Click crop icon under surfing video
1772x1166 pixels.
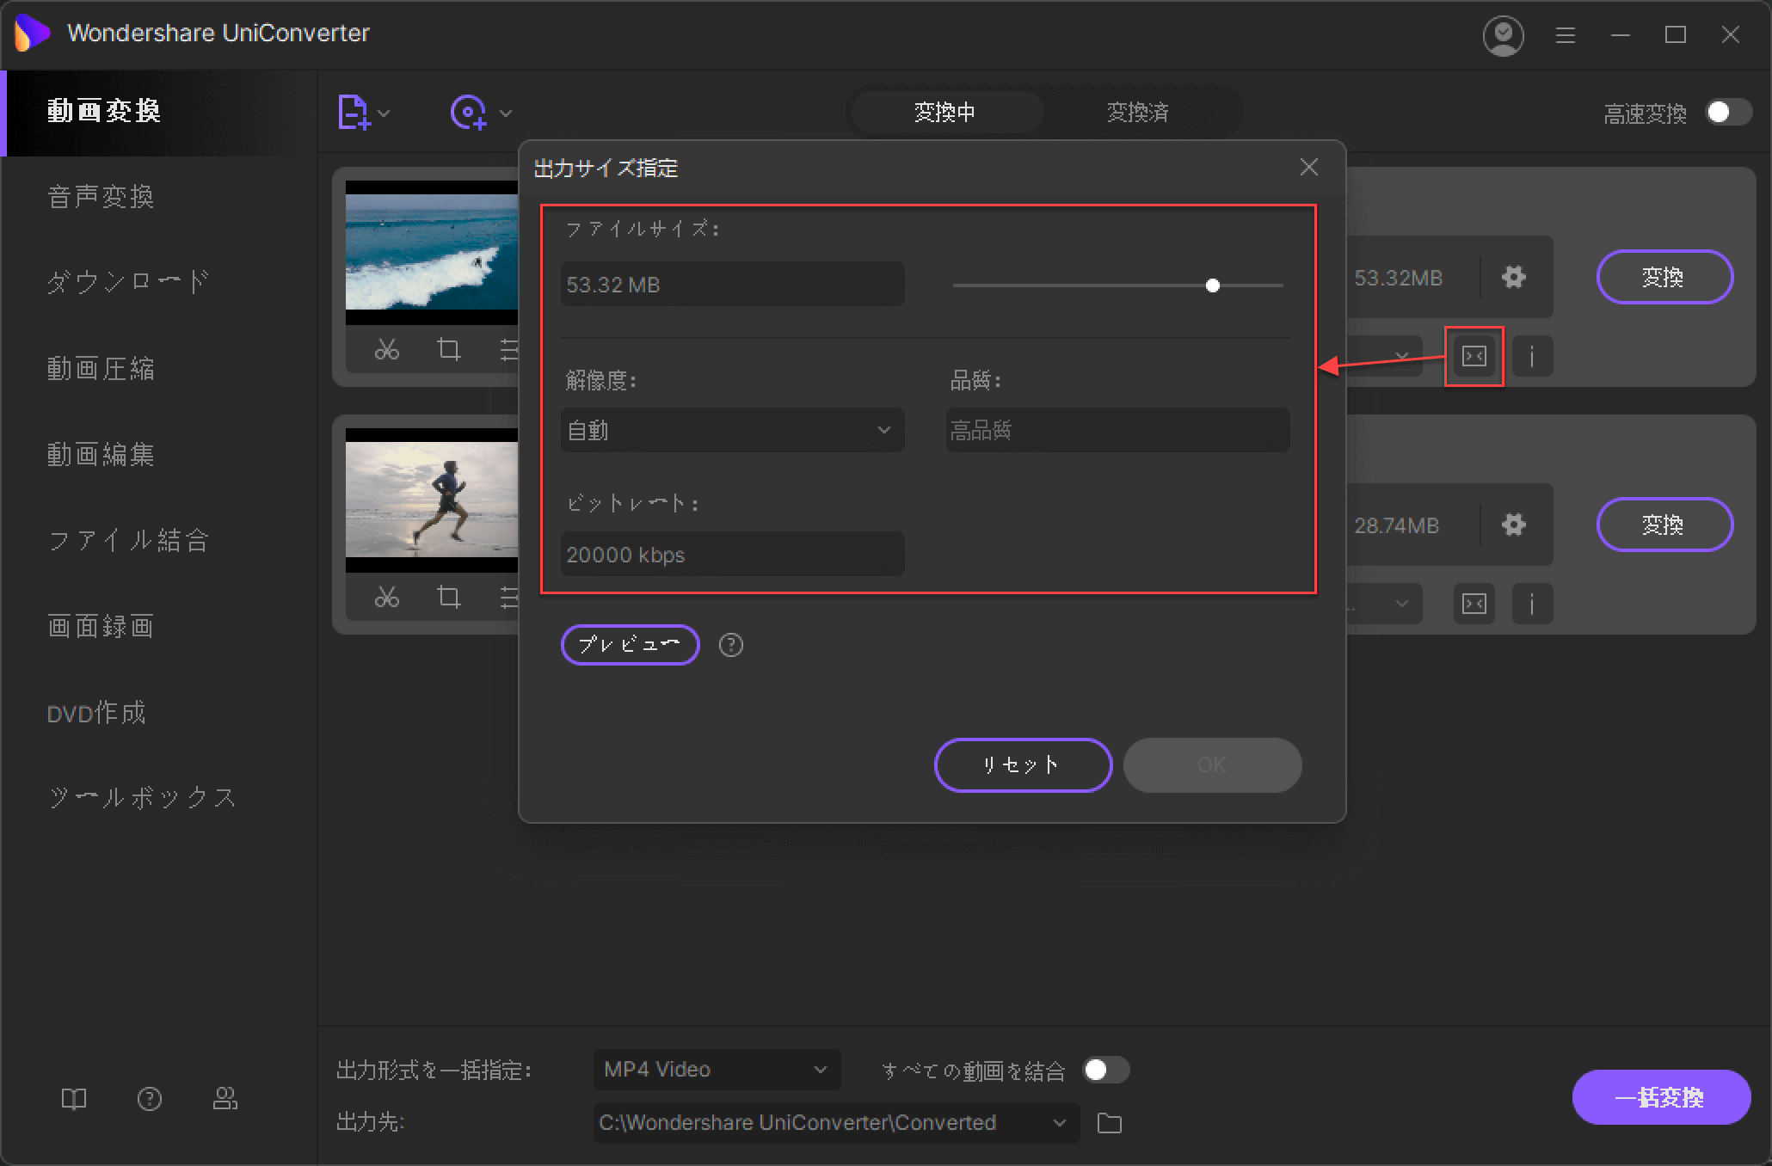[448, 349]
